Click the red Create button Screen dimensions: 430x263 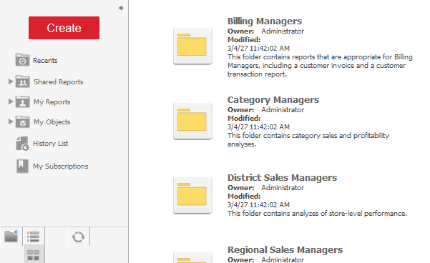point(64,28)
